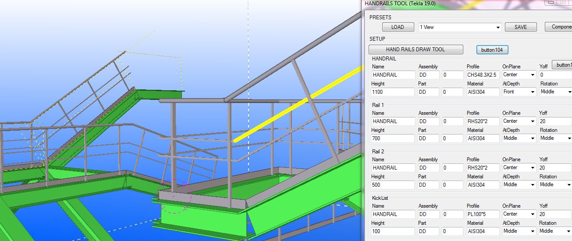Click the LOAD presets button
Screen dimensions: 572x241
pyautogui.click(x=398, y=27)
